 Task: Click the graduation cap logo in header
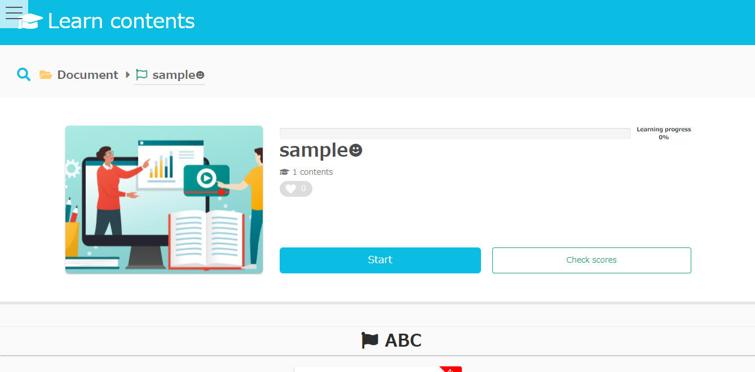pyautogui.click(x=33, y=23)
